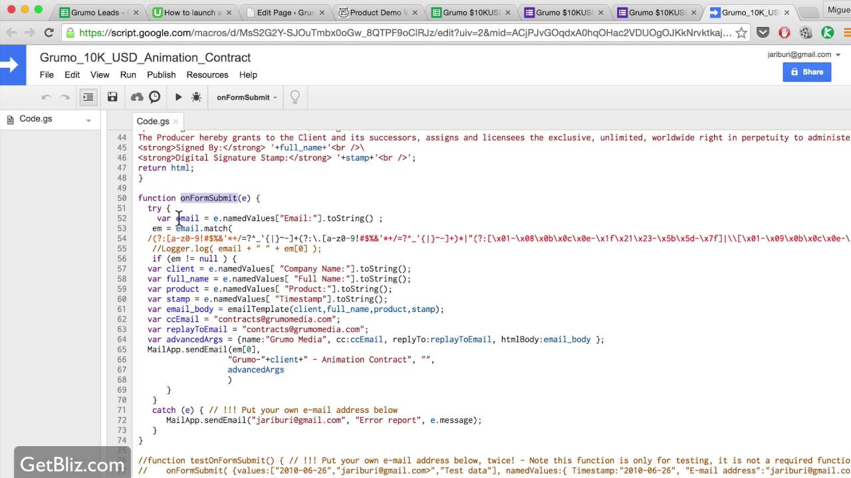Viewport: 851px width, 478px height.
Task: Click the lightbulb hint icon
Action: pyautogui.click(x=295, y=97)
